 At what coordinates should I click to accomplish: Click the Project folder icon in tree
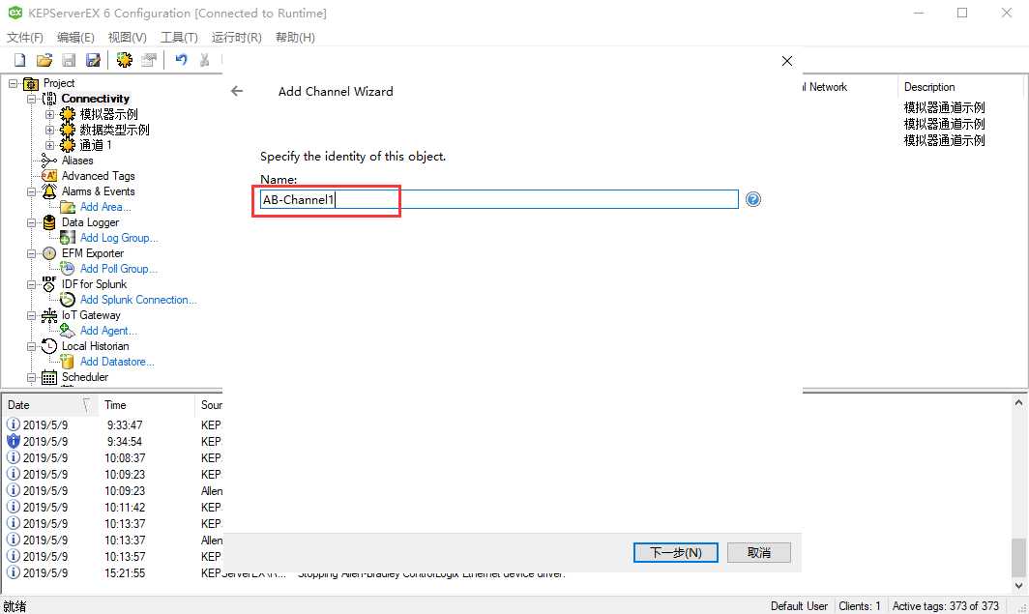(x=31, y=83)
